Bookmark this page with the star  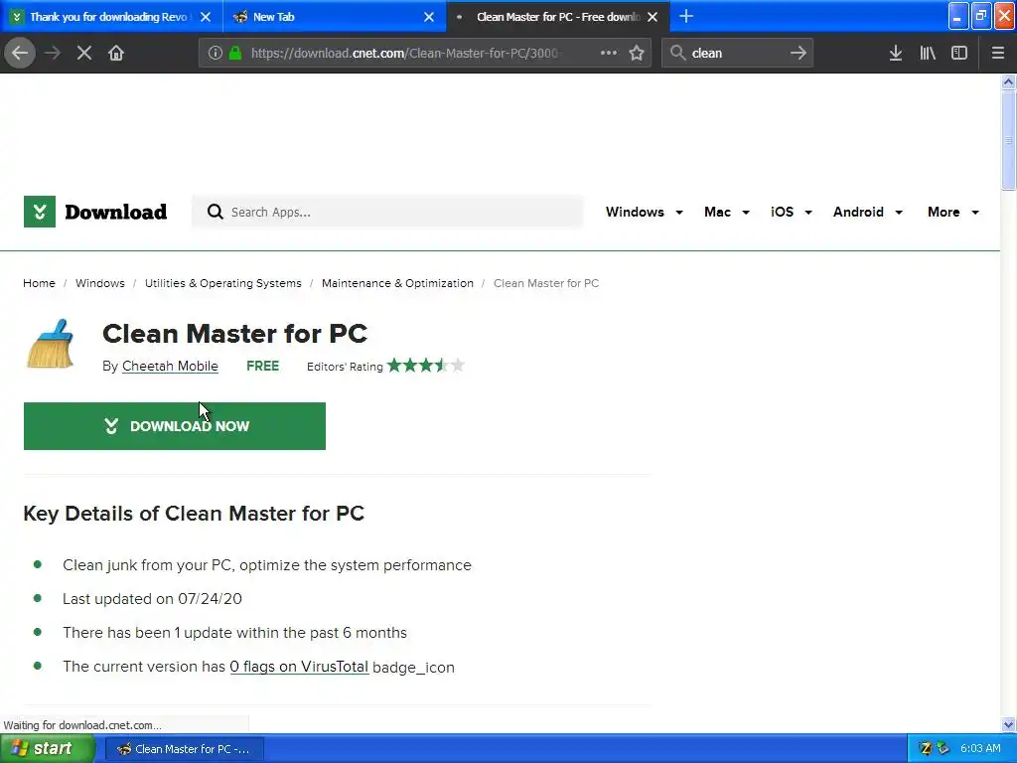[x=637, y=53]
